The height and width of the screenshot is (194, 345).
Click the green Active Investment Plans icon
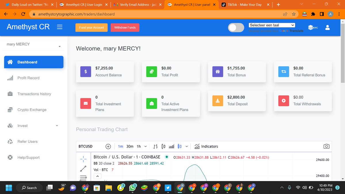[152, 103]
